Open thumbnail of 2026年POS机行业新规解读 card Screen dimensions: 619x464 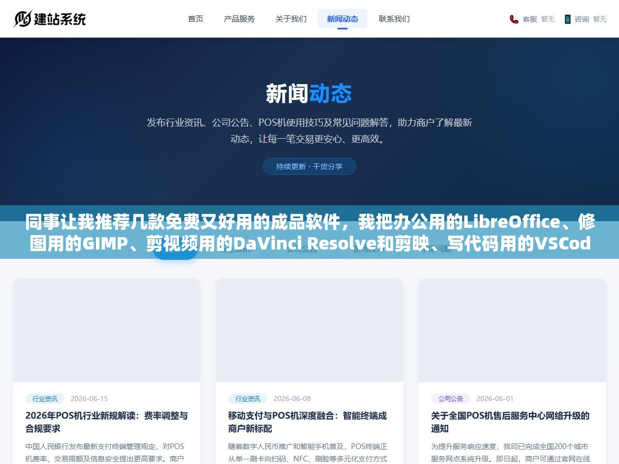pos(107,330)
